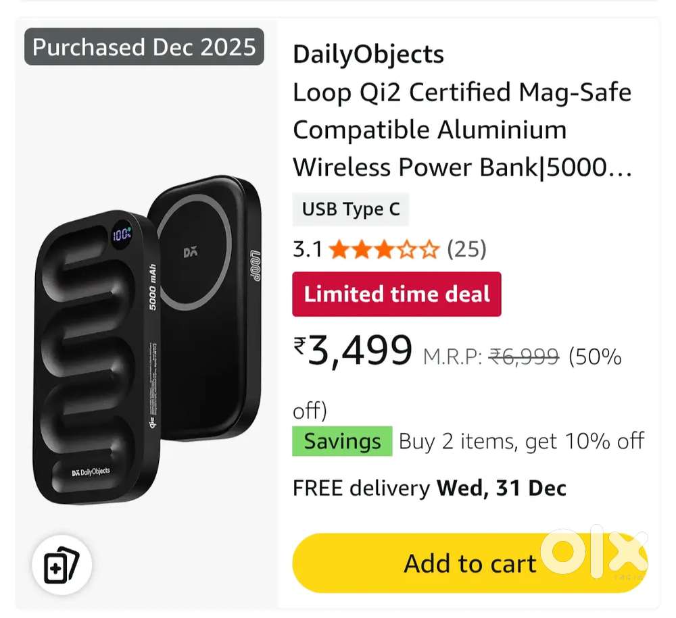
Task: Click the orange star rating icons
Action: tap(384, 250)
